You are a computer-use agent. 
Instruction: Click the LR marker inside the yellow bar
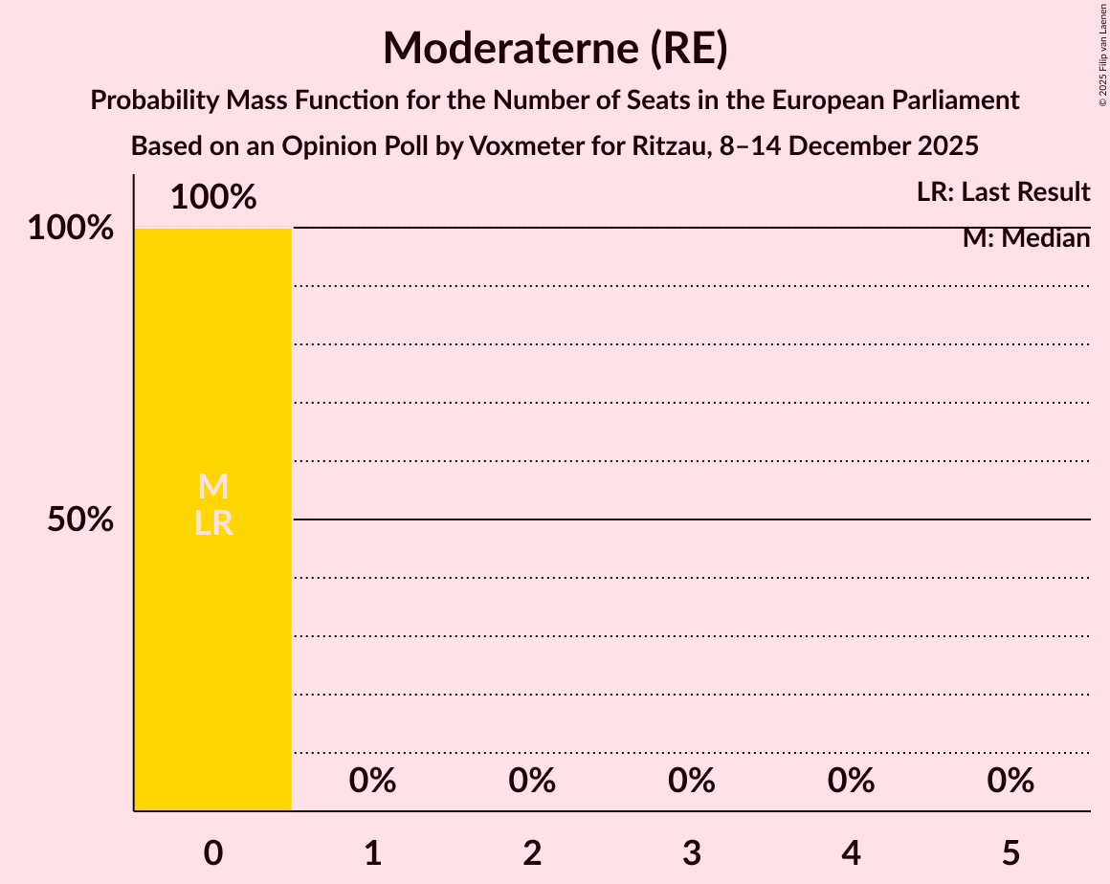tap(213, 523)
